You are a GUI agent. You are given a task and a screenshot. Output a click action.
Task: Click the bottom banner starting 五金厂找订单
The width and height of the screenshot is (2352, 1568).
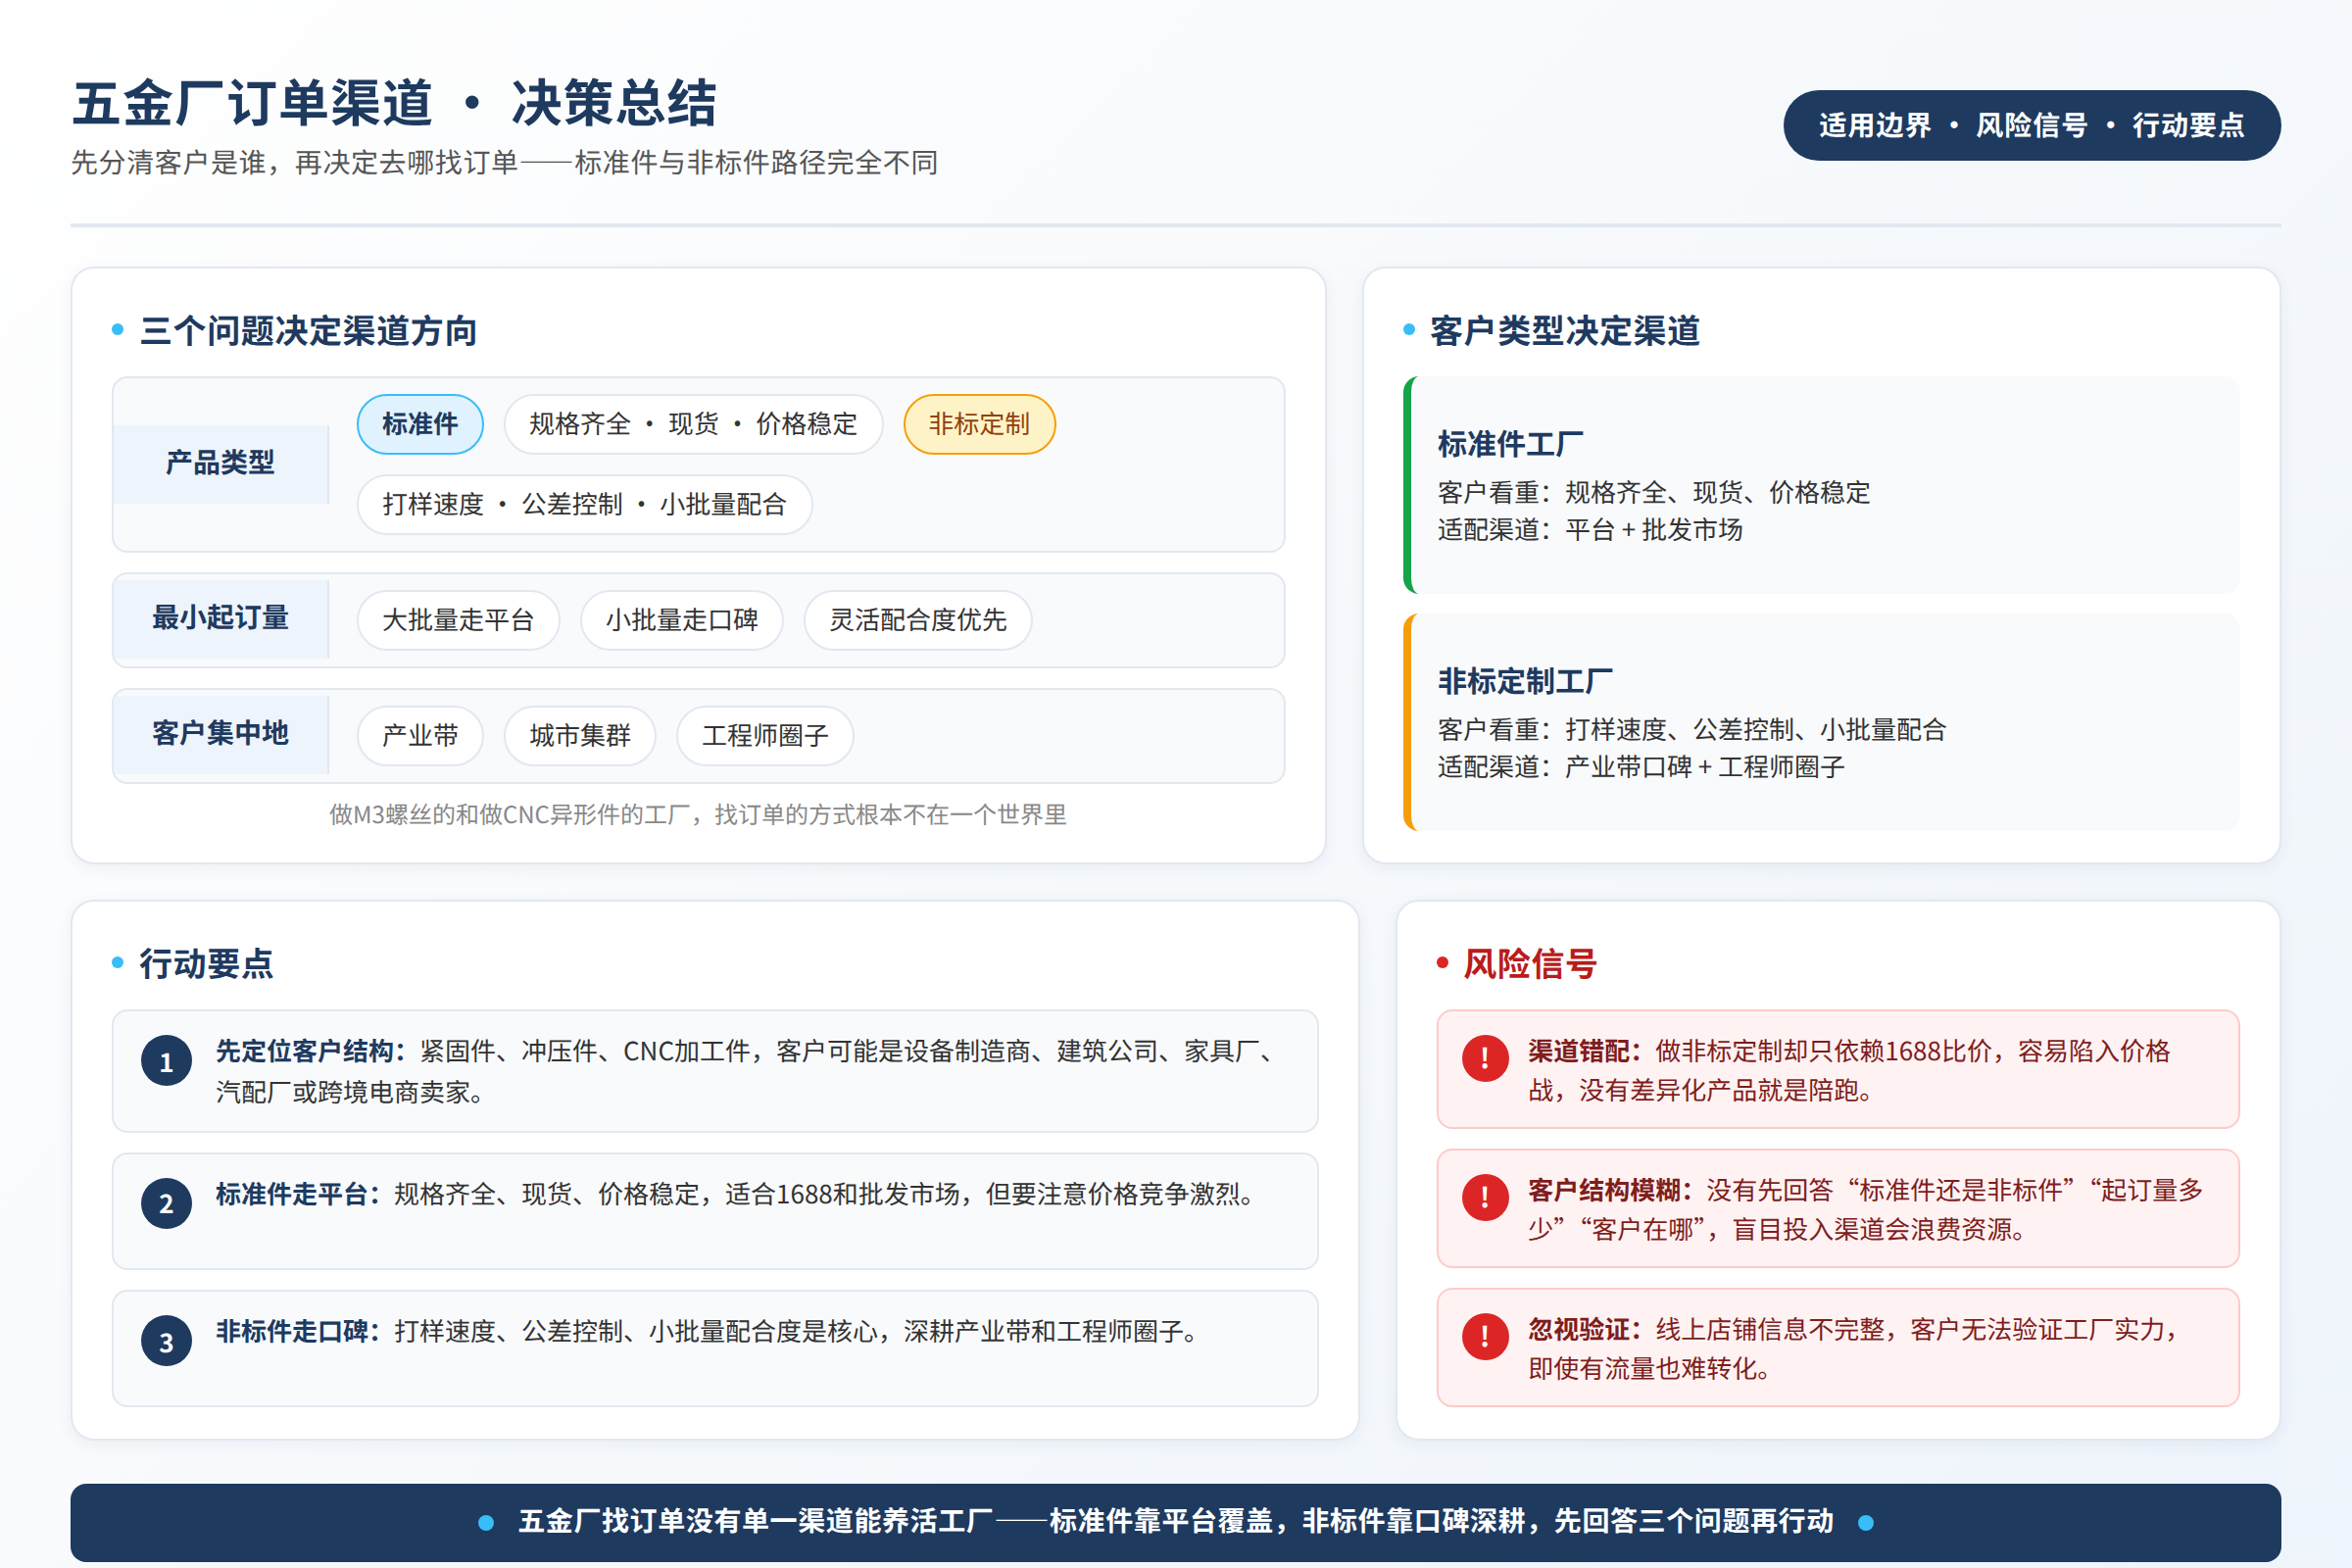point(1175,1522)
